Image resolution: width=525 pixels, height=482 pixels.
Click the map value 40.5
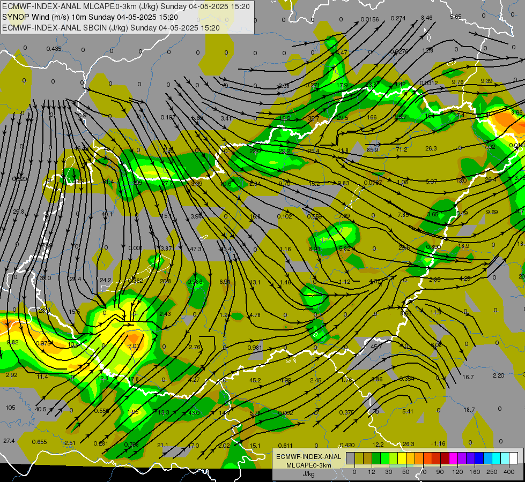coord(41,409)
